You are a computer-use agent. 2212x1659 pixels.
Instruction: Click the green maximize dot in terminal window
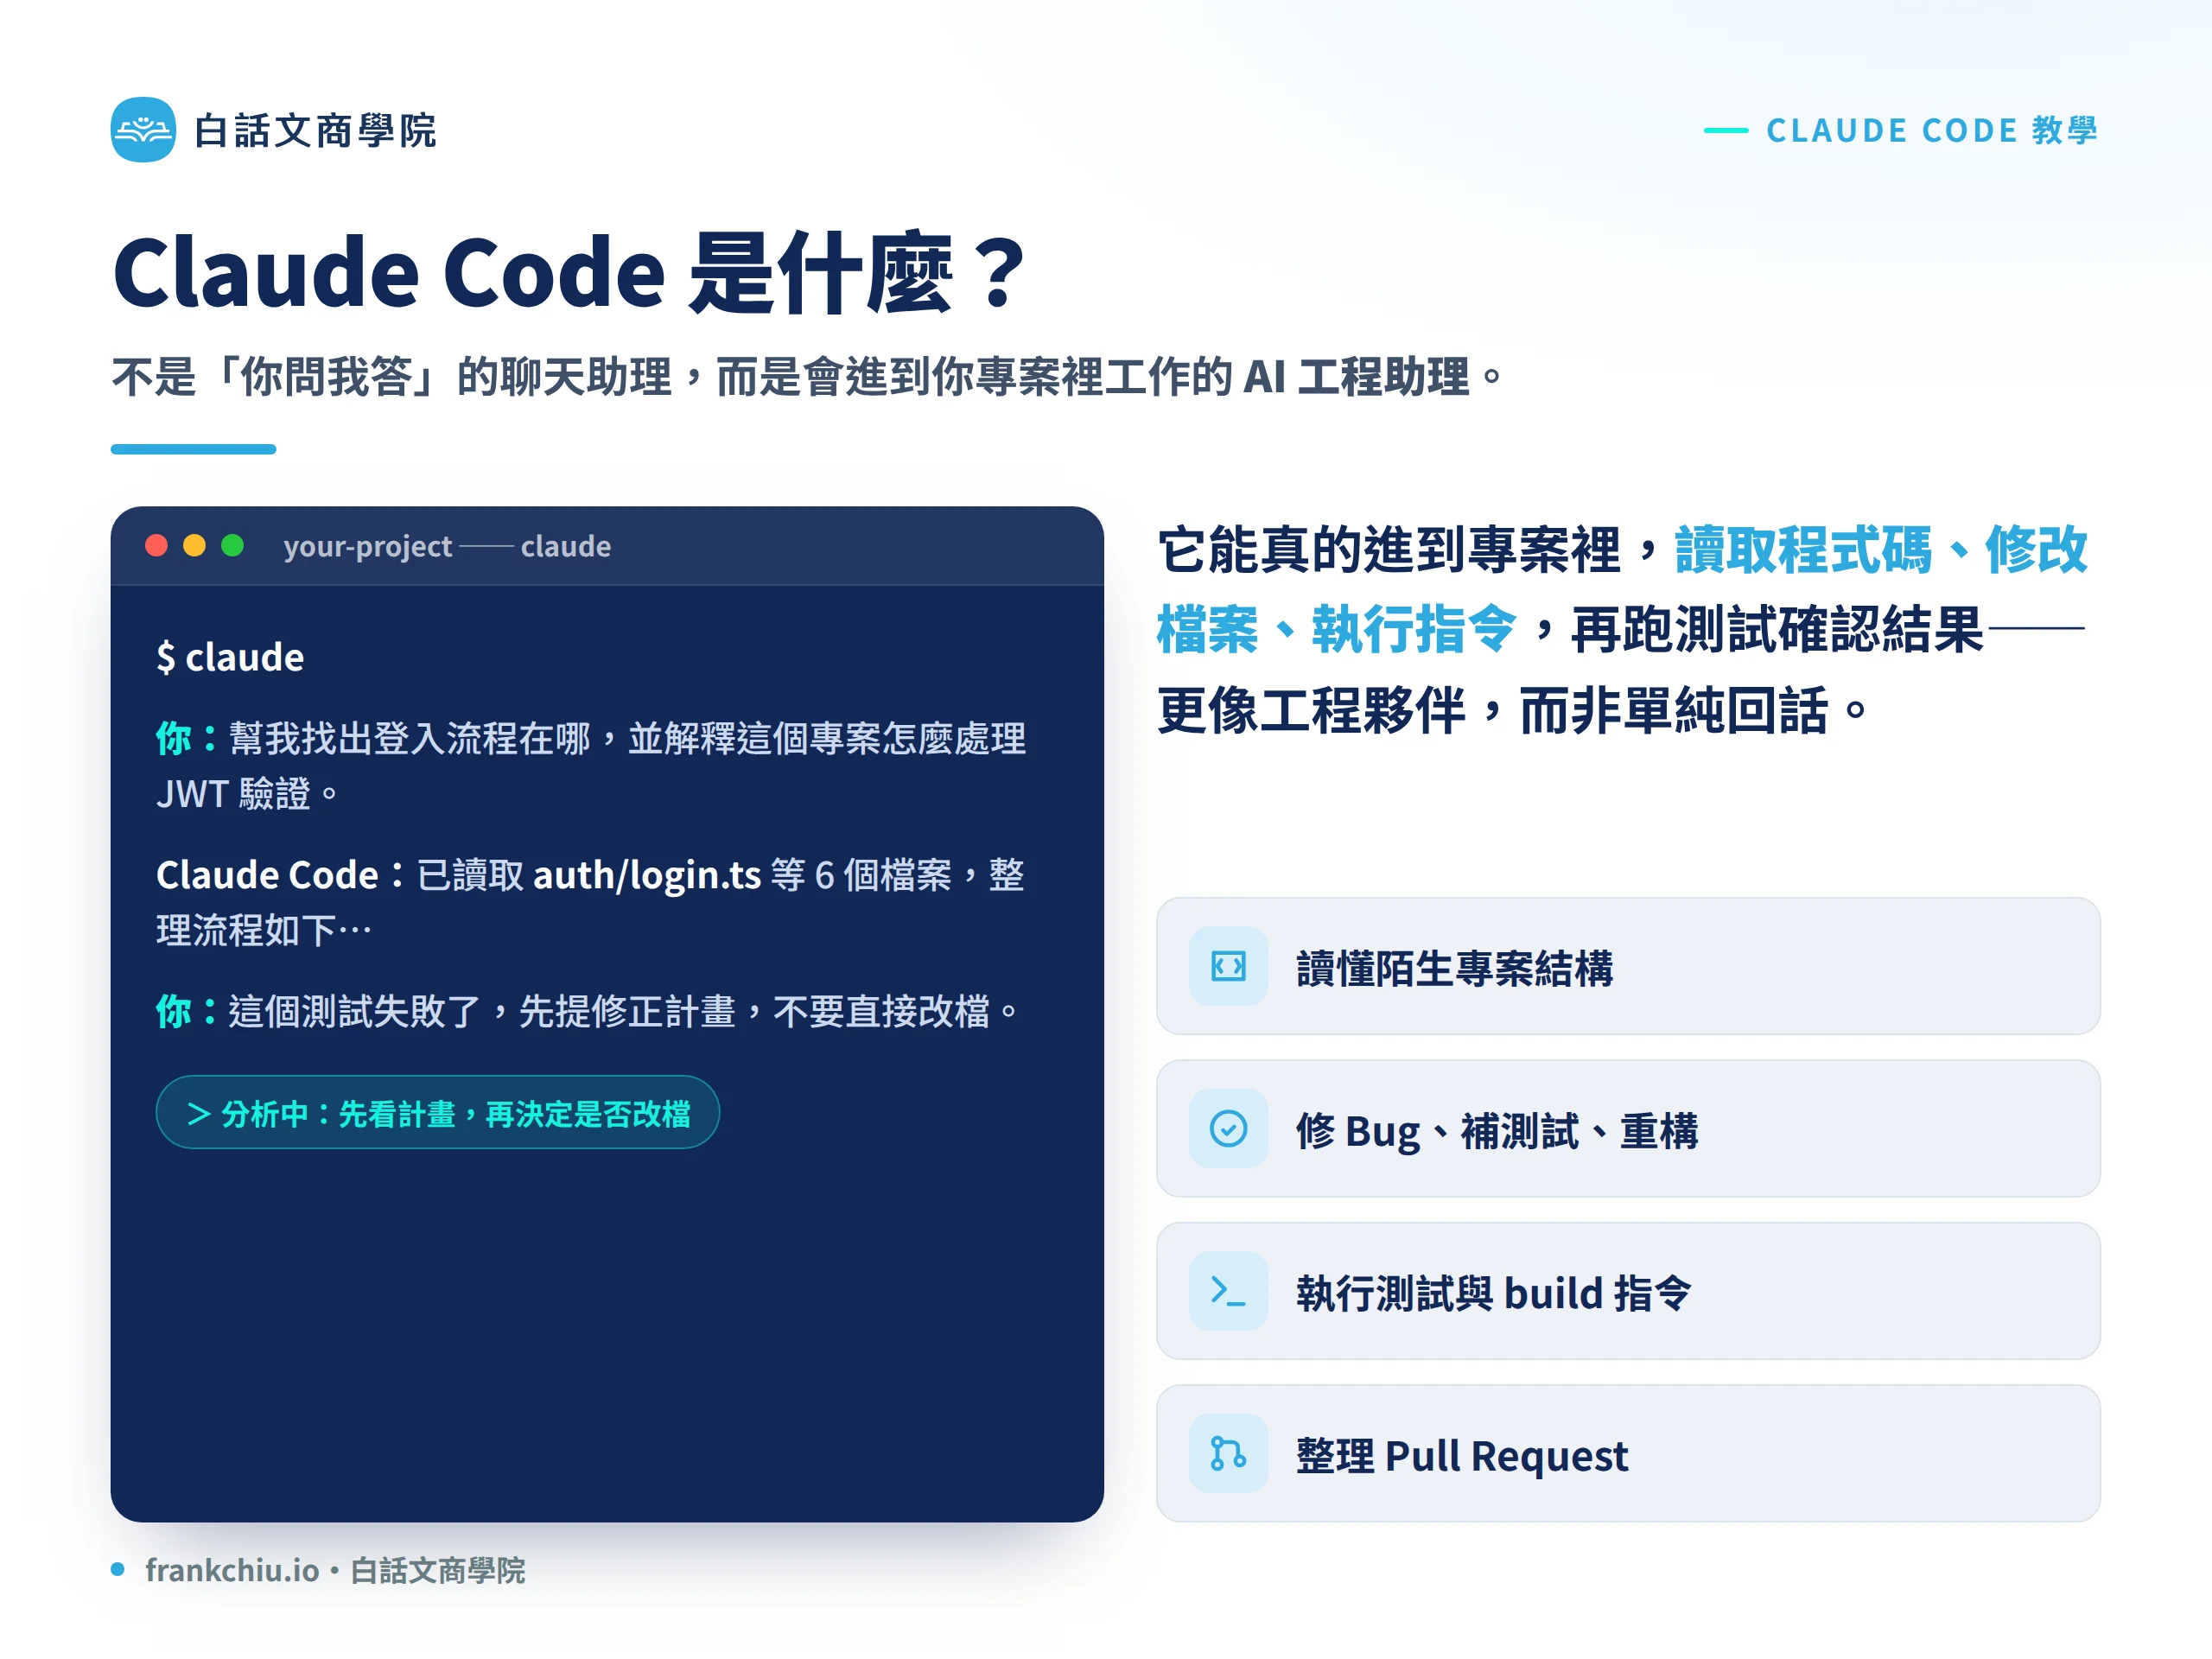232,545
